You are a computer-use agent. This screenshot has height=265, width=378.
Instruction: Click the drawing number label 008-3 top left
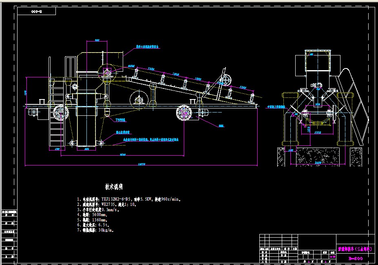(37, 11)
